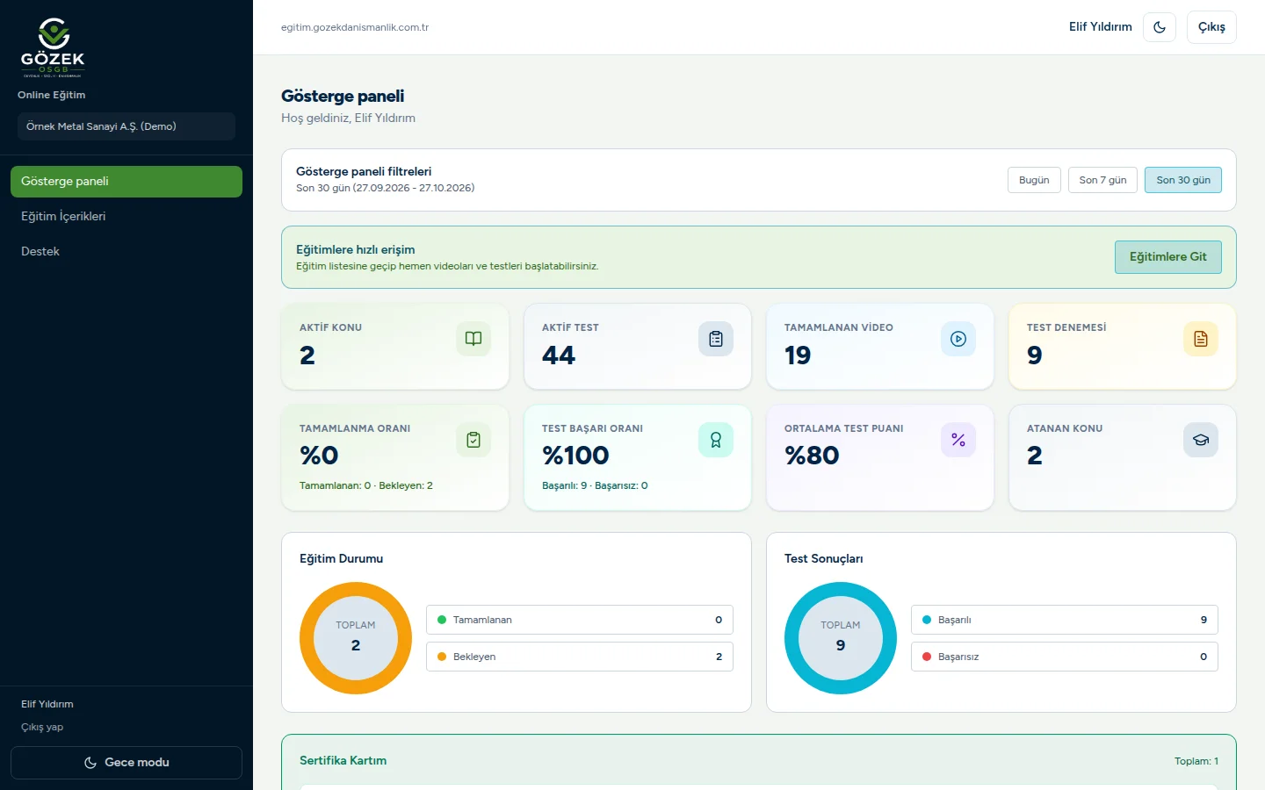Click the Çıkış button in the header
The width and height of the screenshot is (1265, 790).
[1211, 27]
